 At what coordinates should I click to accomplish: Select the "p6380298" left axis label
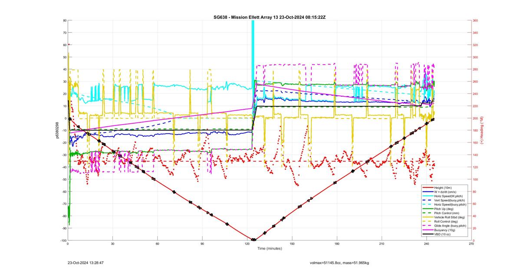[57, 130]
